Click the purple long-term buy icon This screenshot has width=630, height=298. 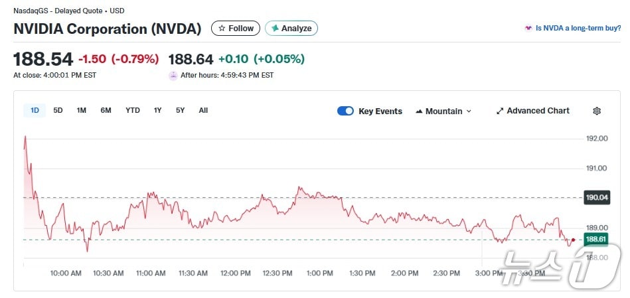[528, 29]
